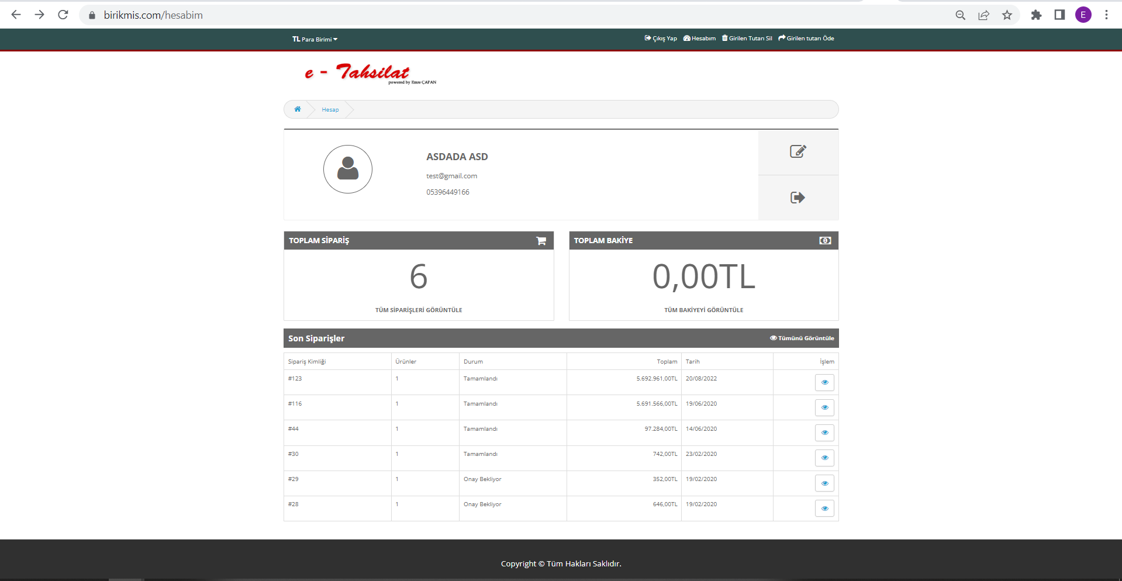1122x581 pixels.
Task: View order #123 with eye icon
Action: click(x=824, y=382)
